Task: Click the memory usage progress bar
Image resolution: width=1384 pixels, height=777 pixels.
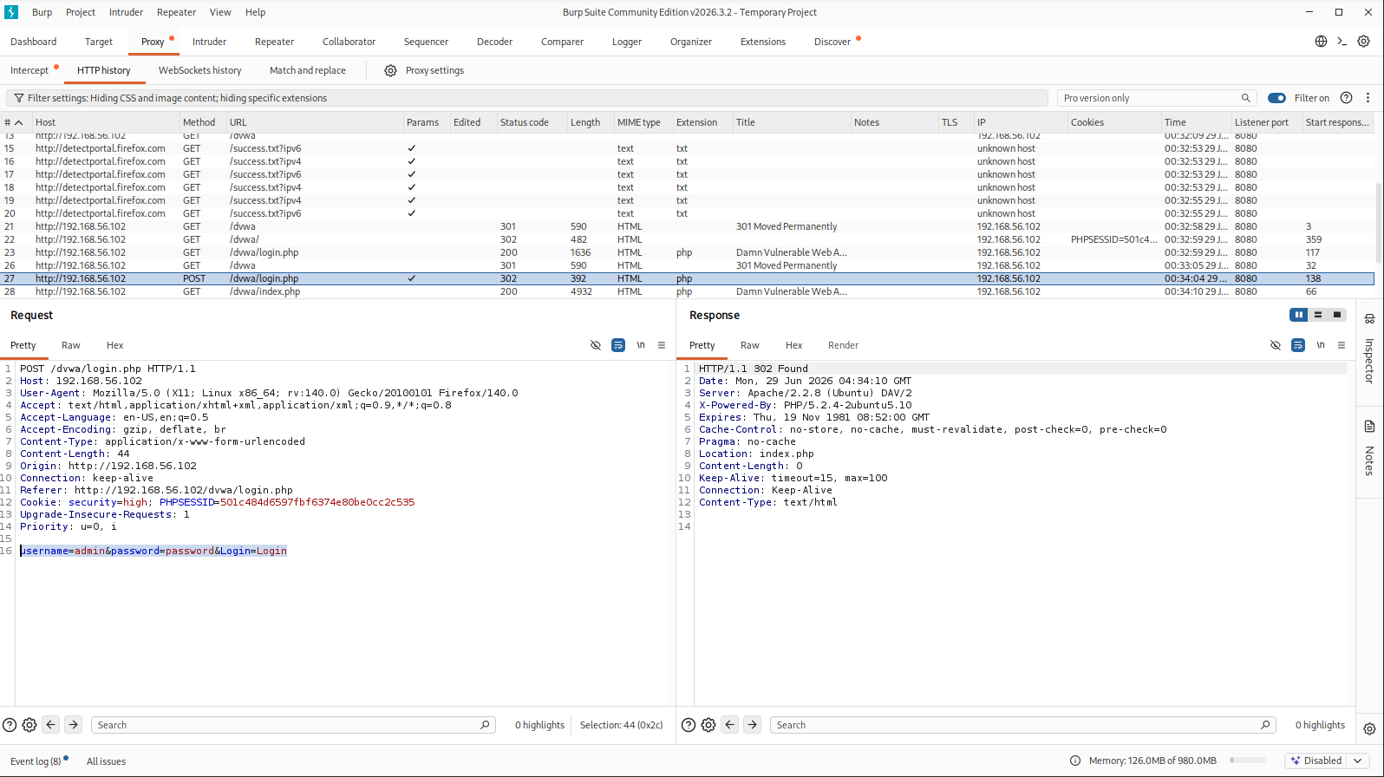Action: 1248,761
